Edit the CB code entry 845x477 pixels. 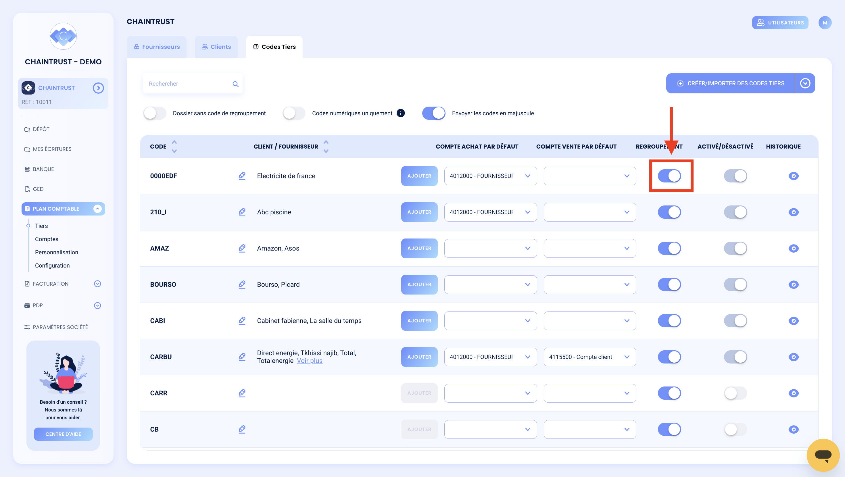point(242,429)
